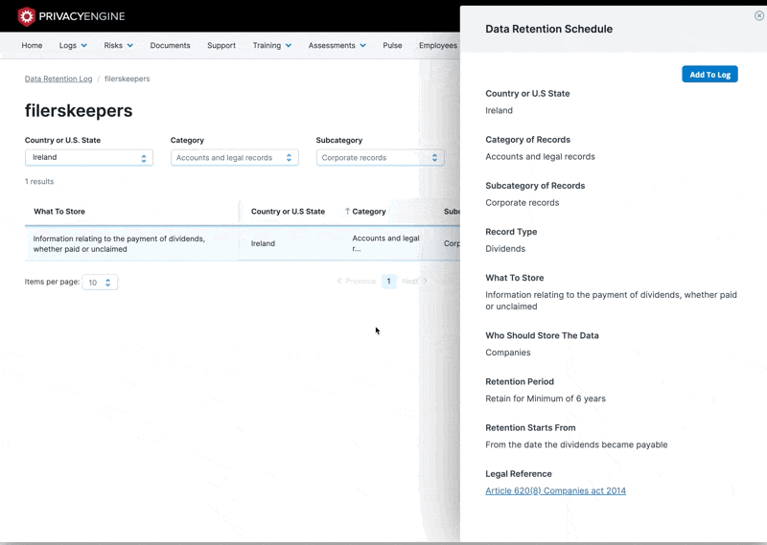Open the Support menu item
This screenshot has height=545, width=767.
(221, 45)
